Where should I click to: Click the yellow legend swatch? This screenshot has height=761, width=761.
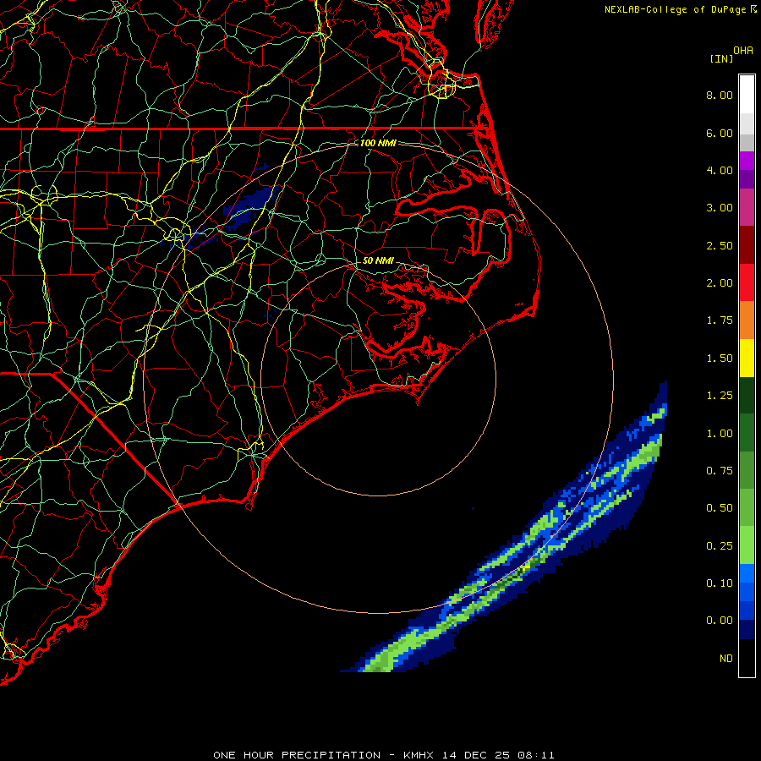click(747, 359)
